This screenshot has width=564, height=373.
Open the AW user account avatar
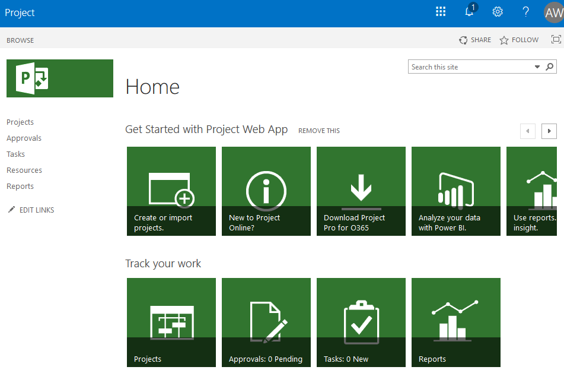coord(554,12)
